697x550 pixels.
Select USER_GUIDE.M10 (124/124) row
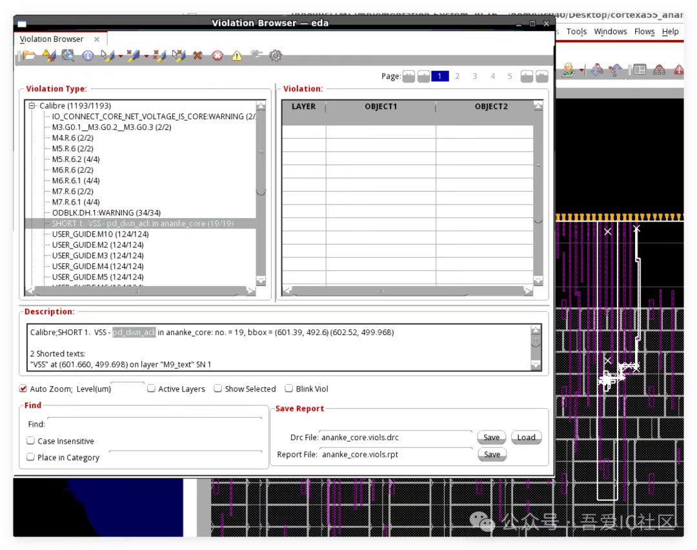point(101,234)
